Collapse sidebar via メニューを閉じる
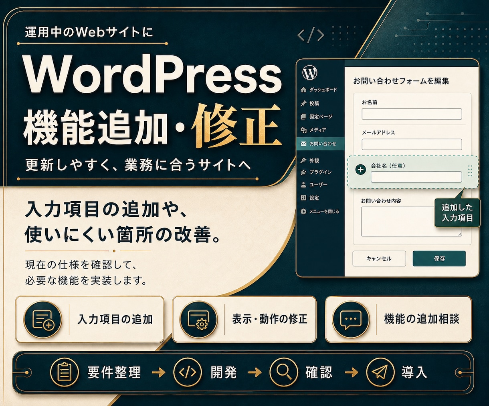The image size is (489, 406). coord(320,211)
